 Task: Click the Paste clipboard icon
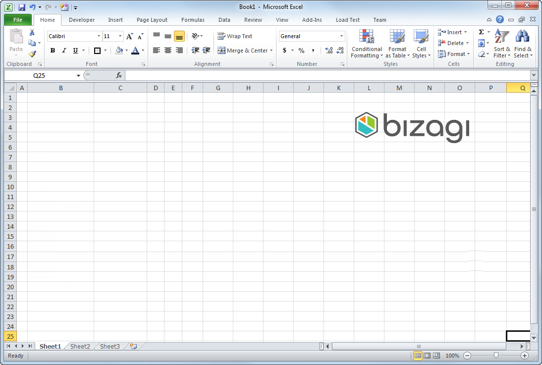click(16, 37)
